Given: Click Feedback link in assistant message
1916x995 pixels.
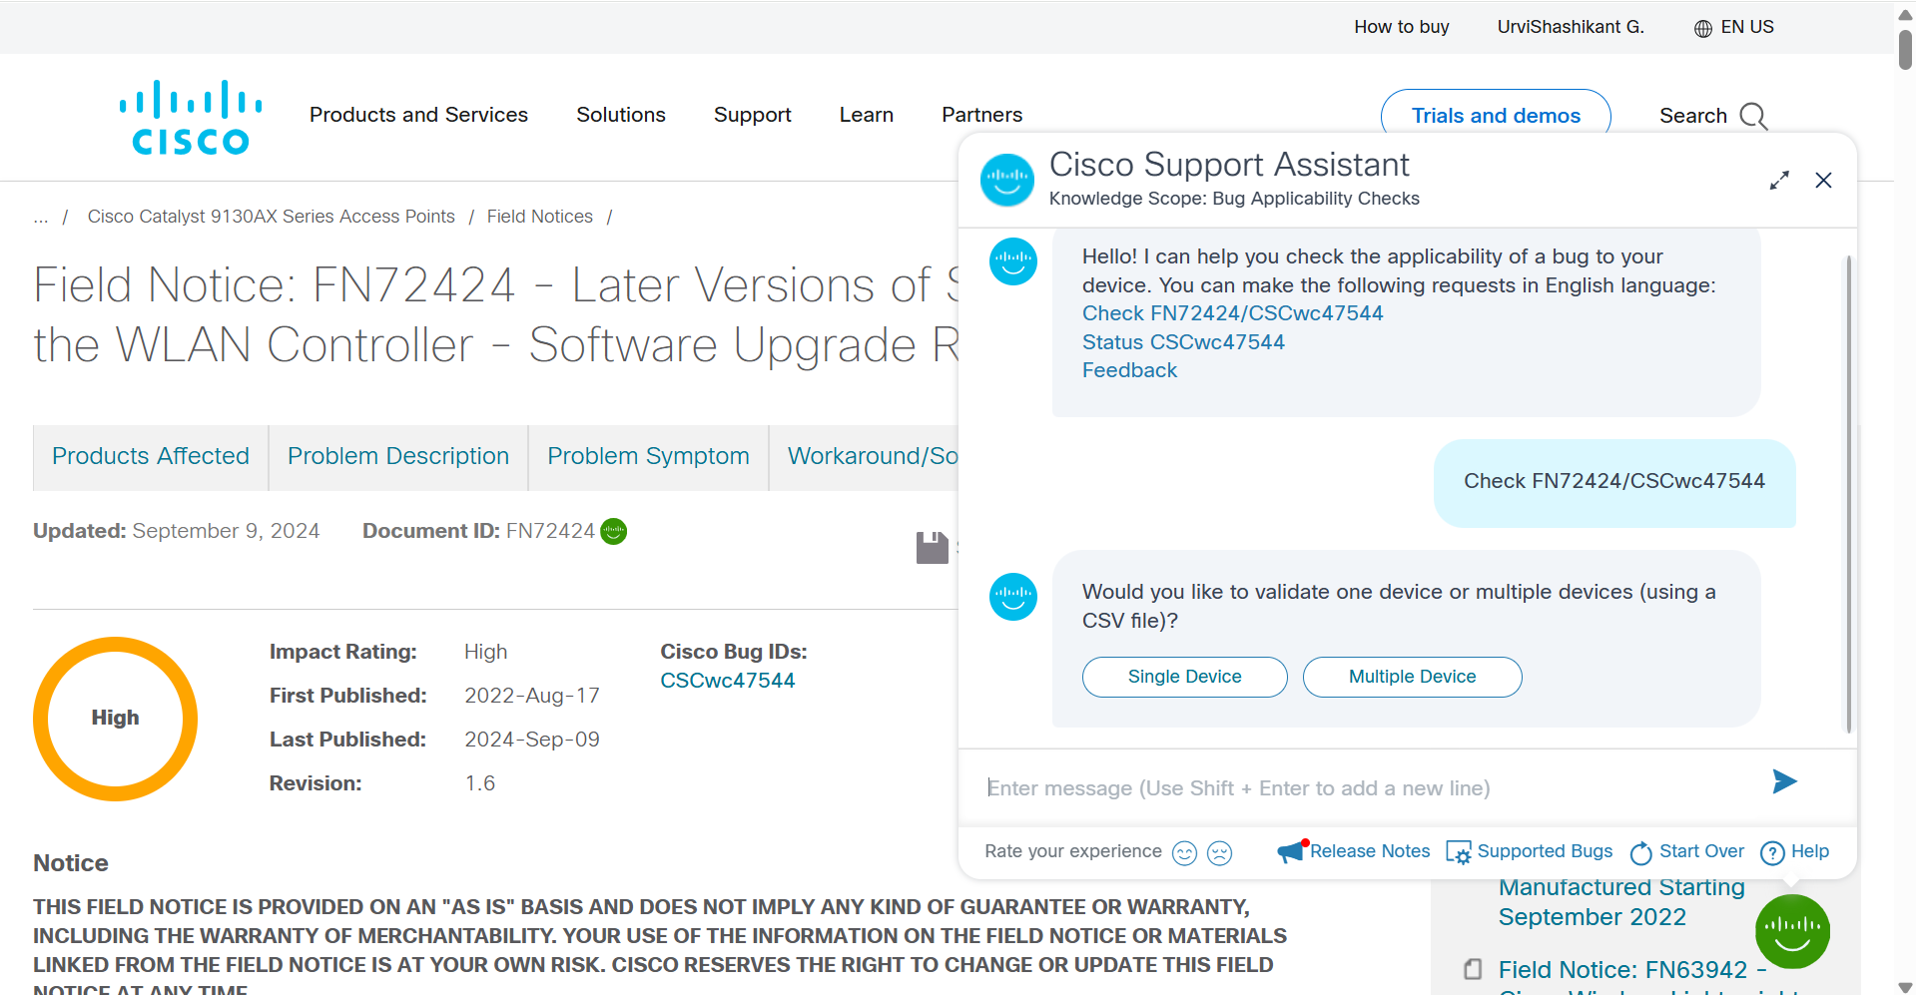Looking at the screenshot, I should click(x=1129, y=370).
